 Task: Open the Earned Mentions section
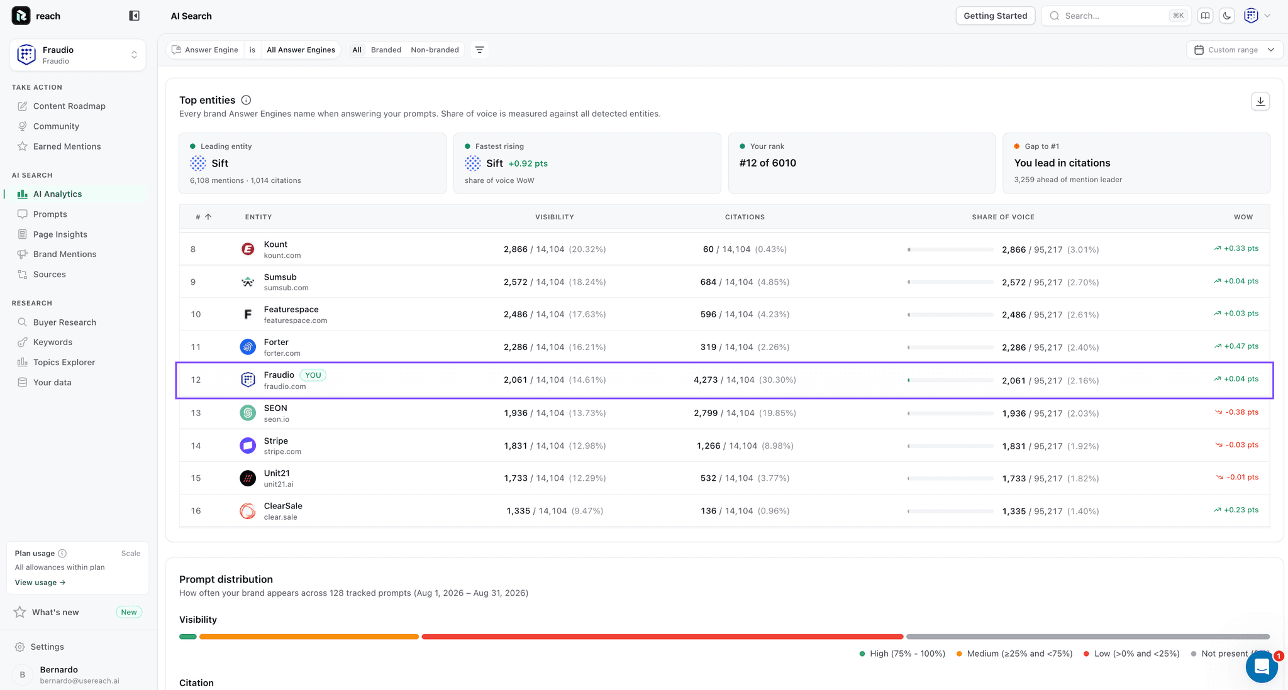(67, 146)
